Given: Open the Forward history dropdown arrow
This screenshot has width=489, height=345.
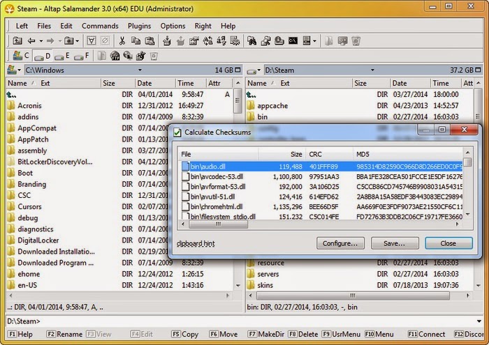Looking at the screenshot, I should [59, 40].
